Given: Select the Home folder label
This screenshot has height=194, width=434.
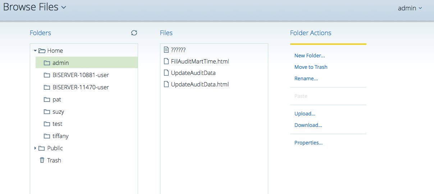Looking at the screenshot, I should tap(55, 51).
